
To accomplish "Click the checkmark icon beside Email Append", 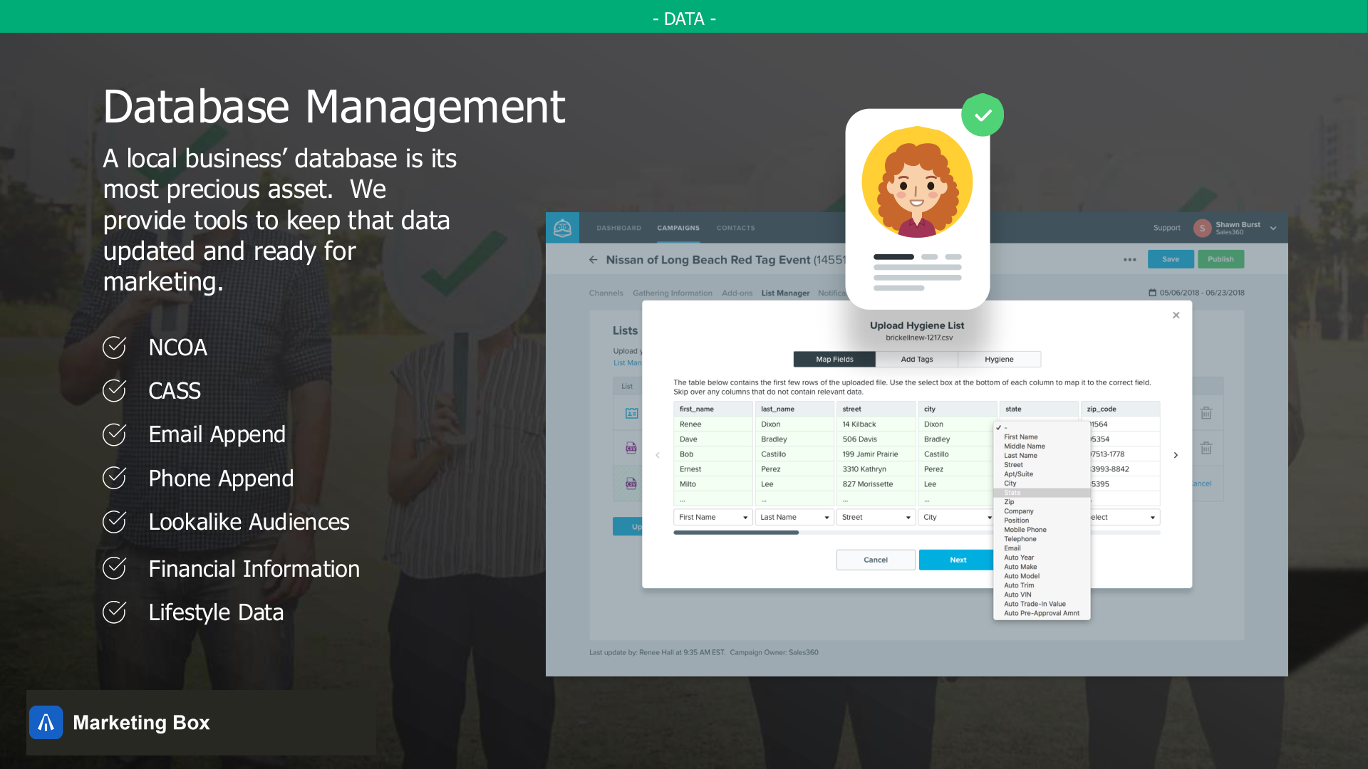I will coord(114,434).
